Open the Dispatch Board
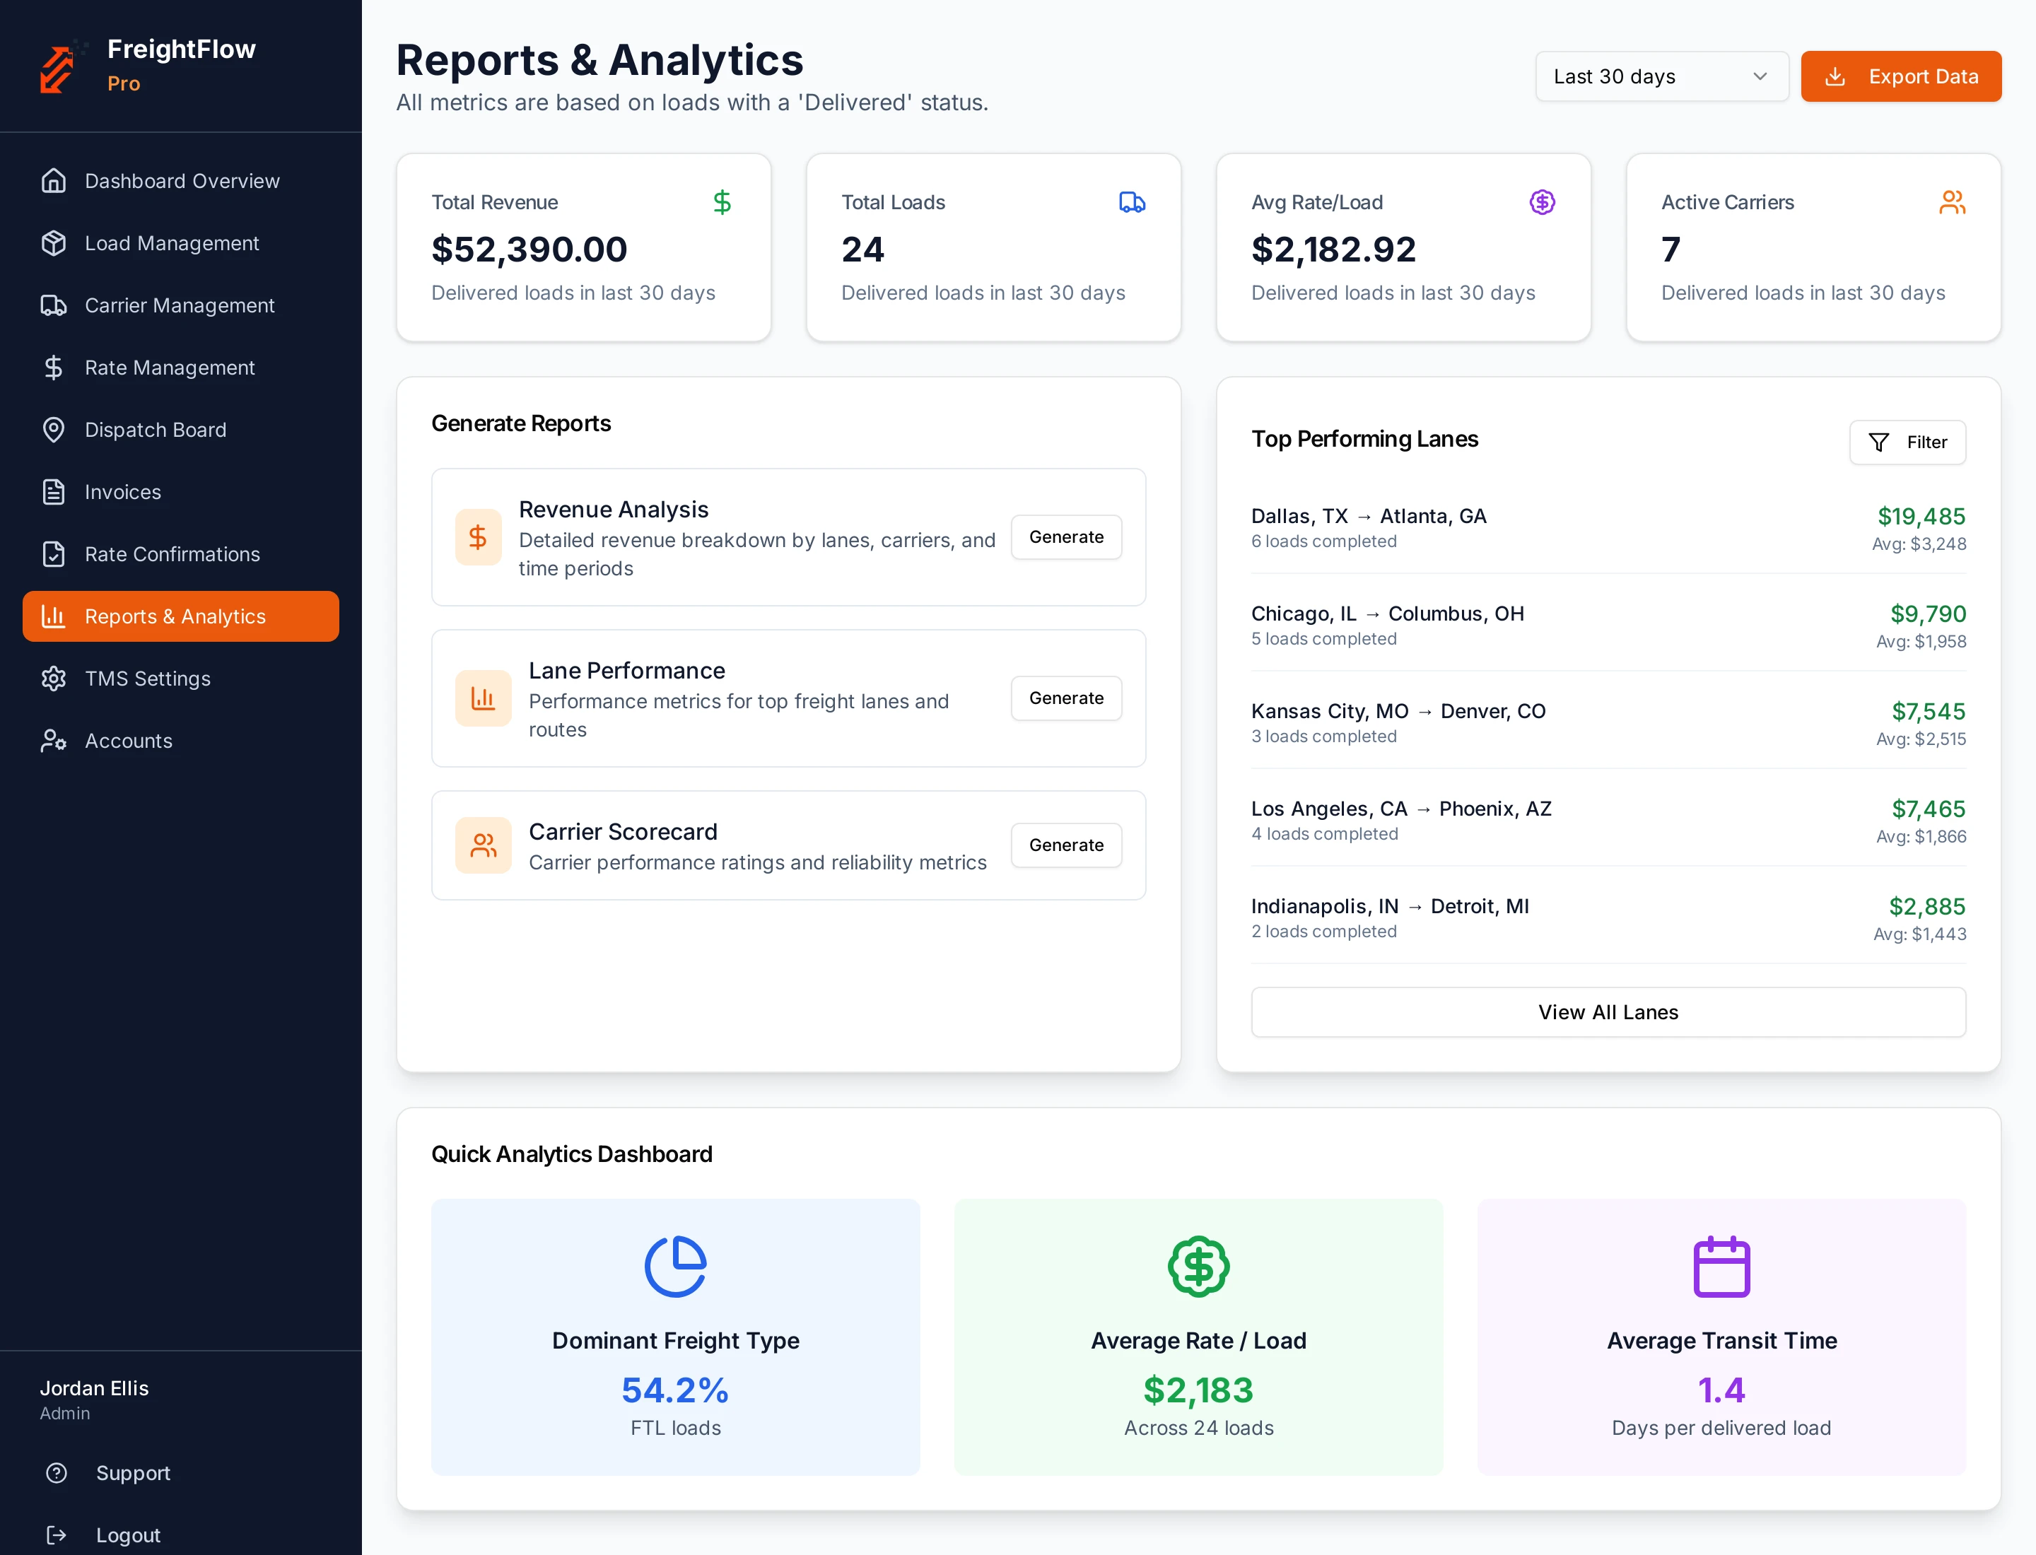The image size is (2036, 1555). [180, 430]
